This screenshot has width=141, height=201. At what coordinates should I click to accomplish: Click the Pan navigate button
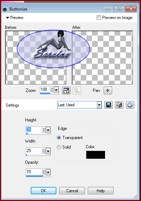[108, 90]
